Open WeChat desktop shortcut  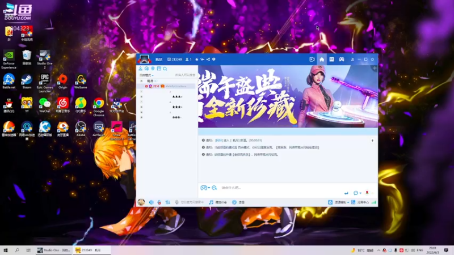click(45, 105)
